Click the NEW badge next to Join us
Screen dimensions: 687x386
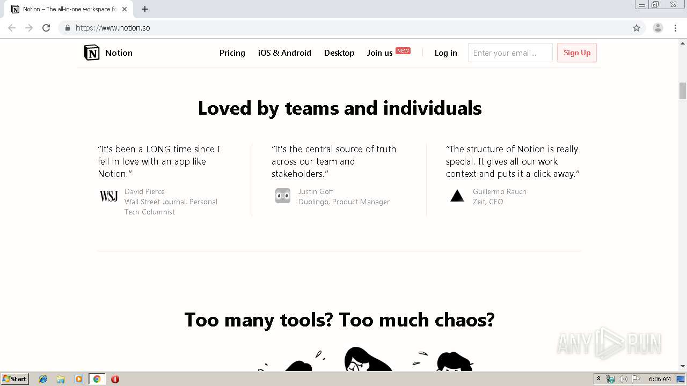point(403,50)
